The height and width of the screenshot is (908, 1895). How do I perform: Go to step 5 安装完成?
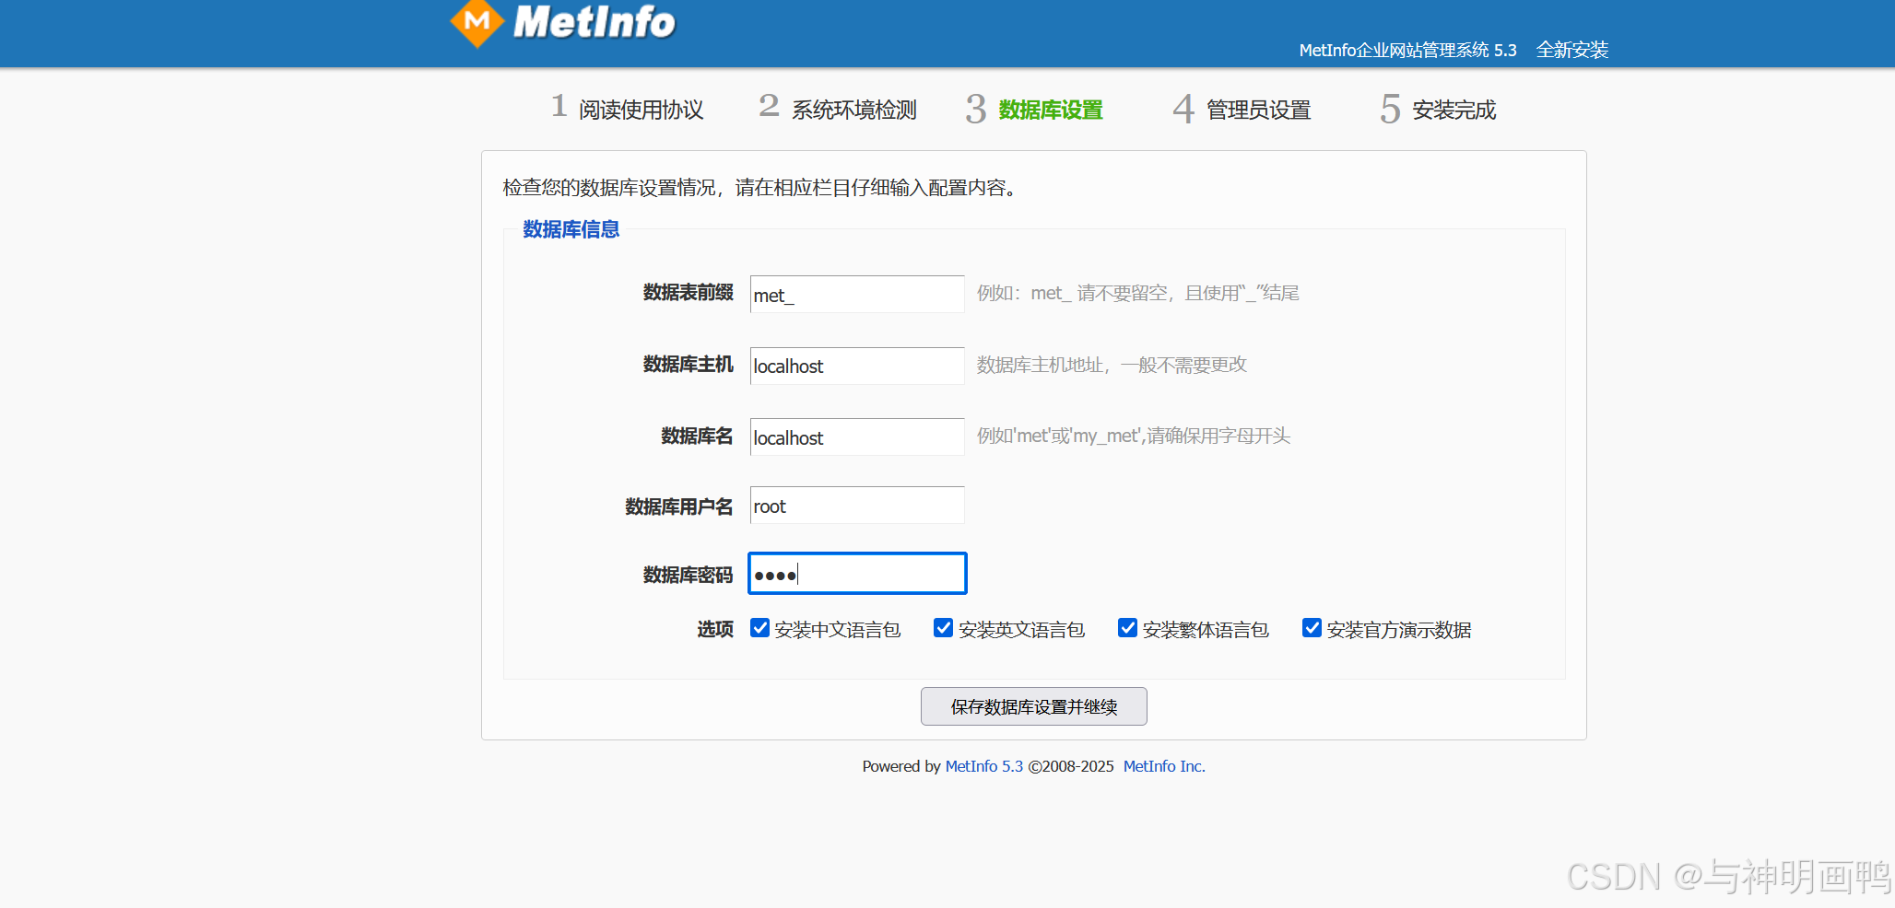pyautogui.click(x=1438, y=109)
